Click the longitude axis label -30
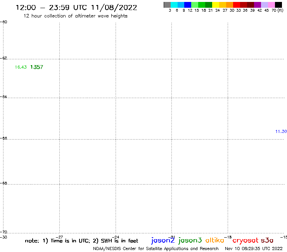287x252 pixels. [3, 237]
